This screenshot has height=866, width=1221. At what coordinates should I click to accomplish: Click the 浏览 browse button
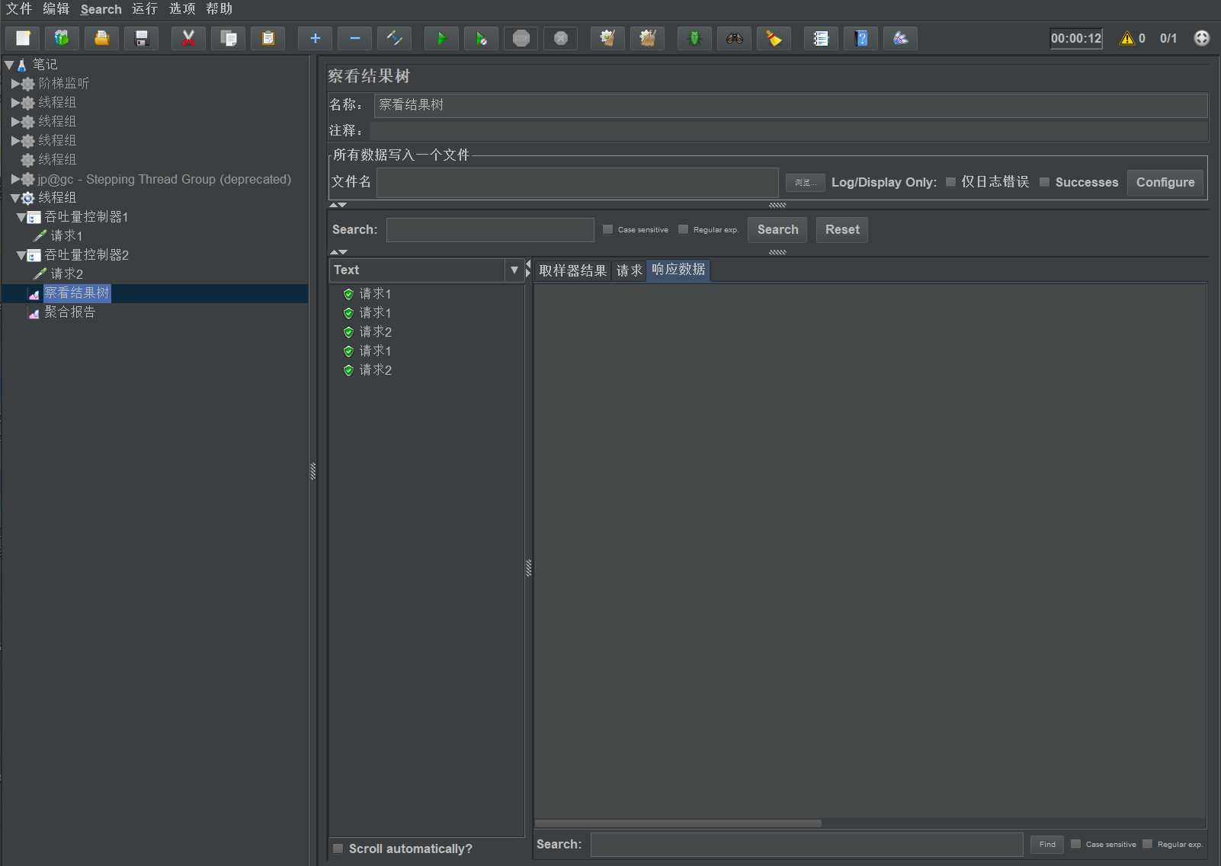click(x=805, y=183)
